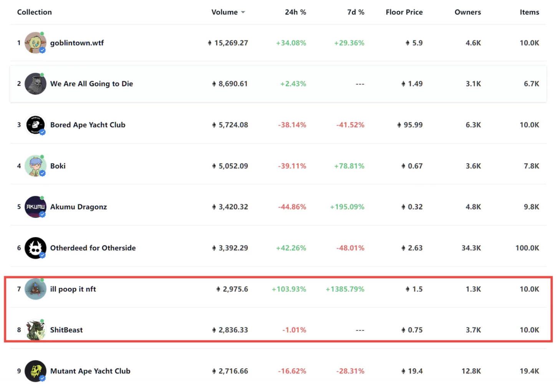
Task: Click the -38.14% 24h change
Action: point(292,125)
